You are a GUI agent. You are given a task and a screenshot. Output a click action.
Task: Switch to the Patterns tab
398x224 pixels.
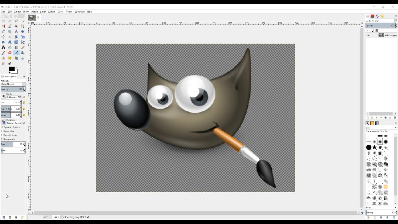click(372, 123)
